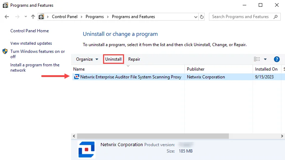The width and height of the screenshot is (285, 160).
Task: Open the Organize menu
Action: click(87, 59)
